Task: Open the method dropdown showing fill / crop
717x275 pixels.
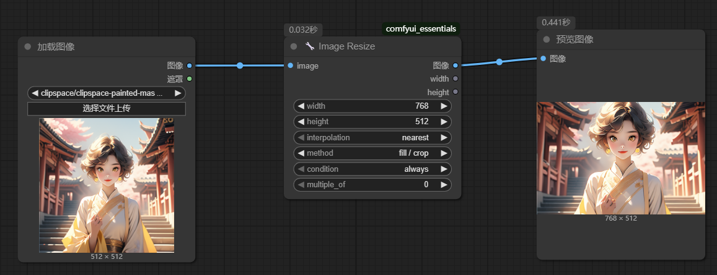Action: [x=372, y=153]
